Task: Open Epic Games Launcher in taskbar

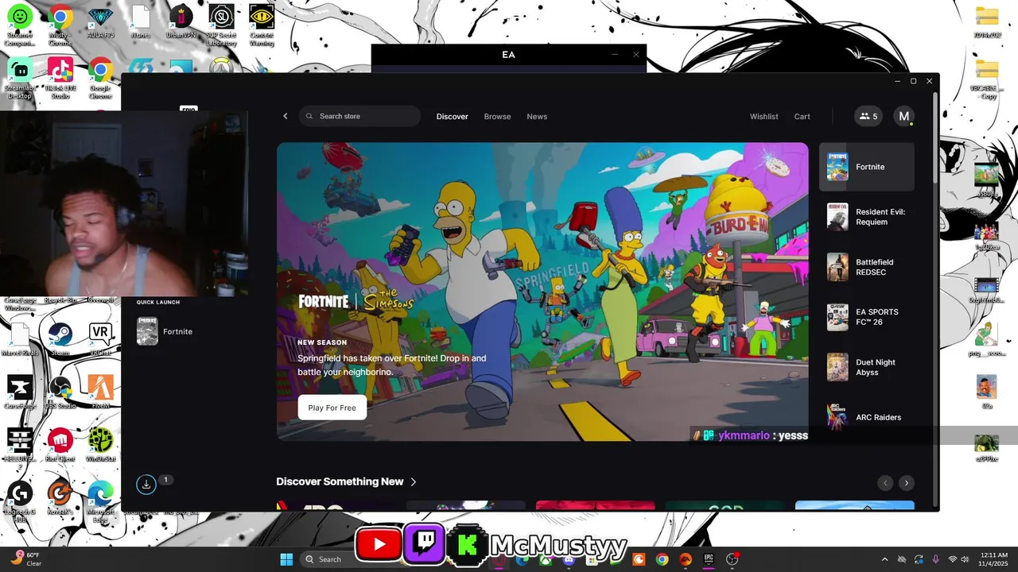Action: coord(708,559)
